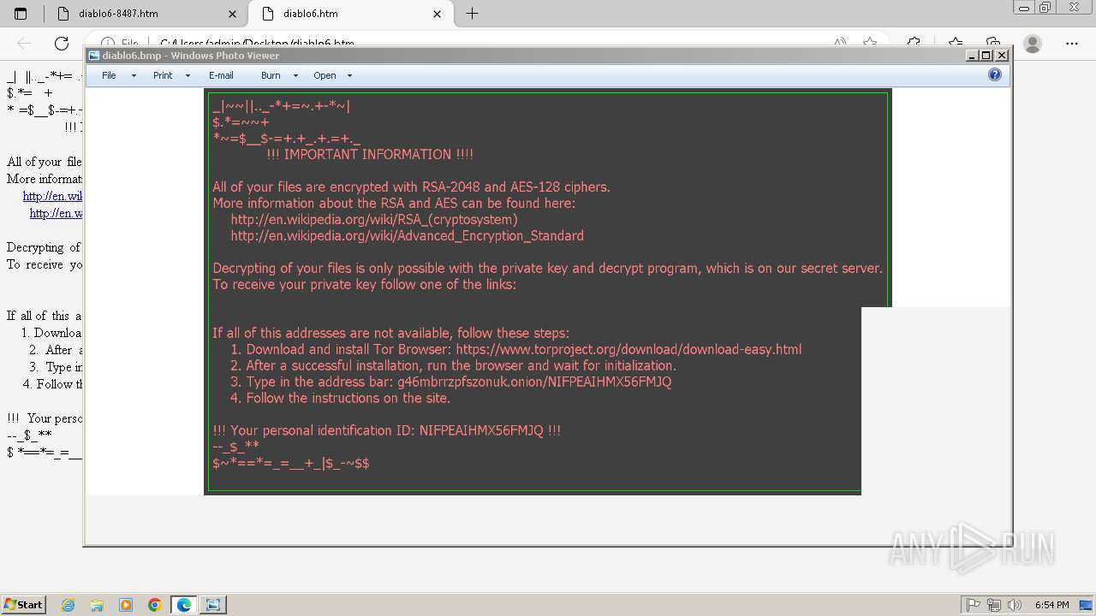Maximize the Photo Viewer window
Viewport: 1096px width, 616px height.
(986, 56)
